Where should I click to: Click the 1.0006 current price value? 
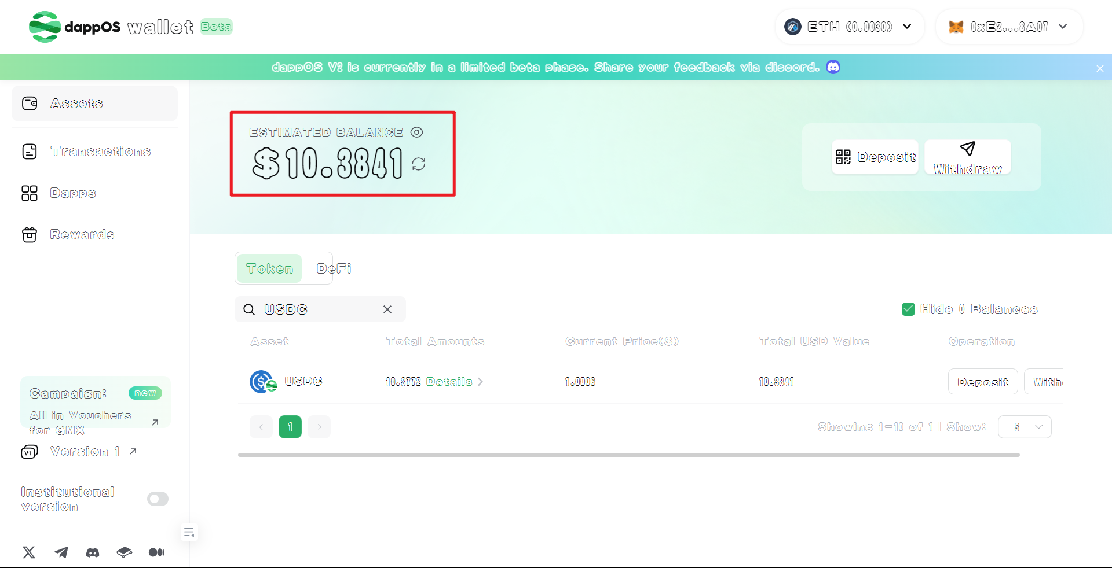click(x=580, y=382)
